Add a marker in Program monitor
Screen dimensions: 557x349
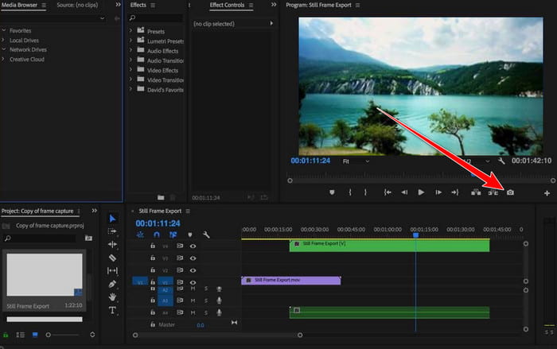(x=333, y=192)
